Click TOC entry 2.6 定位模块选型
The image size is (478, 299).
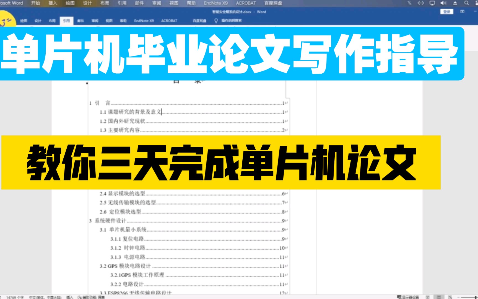(x=194, y=212)
